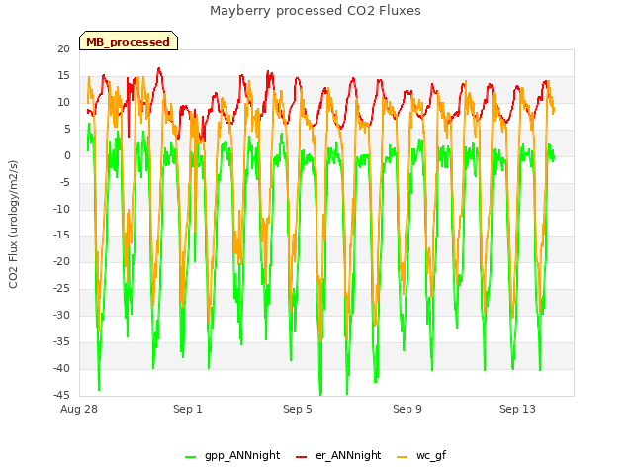Click the 10 y-axis tick label

click(x=63, y=102)
